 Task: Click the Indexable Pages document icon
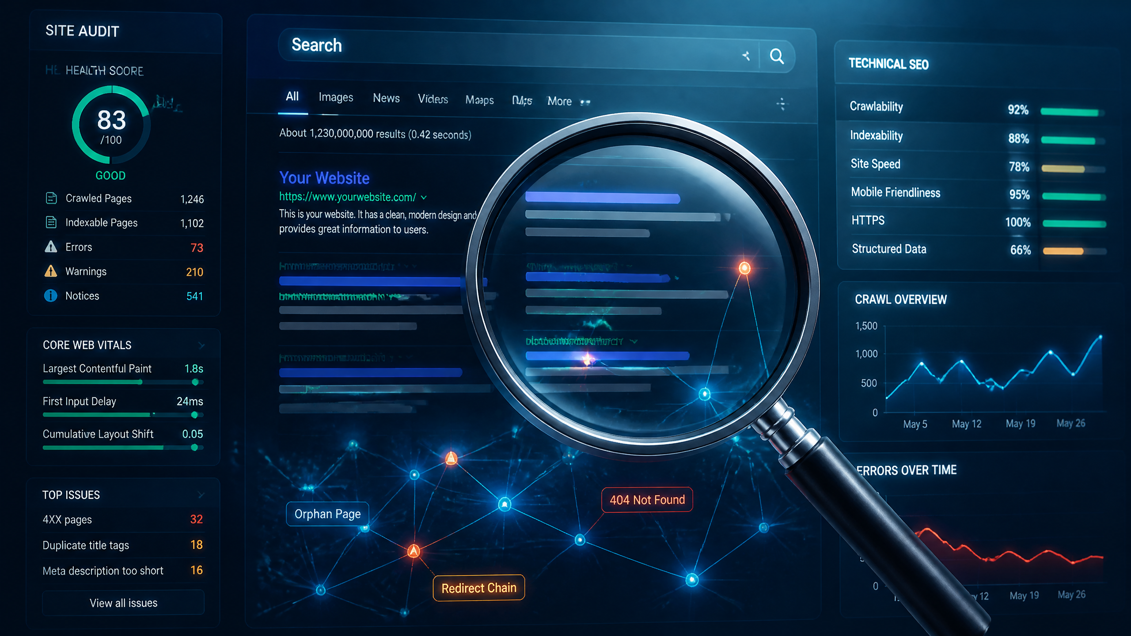tap(51, 222)
